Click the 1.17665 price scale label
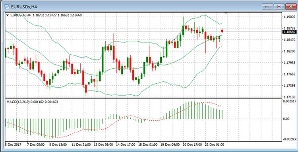 [x=289, y=74]
